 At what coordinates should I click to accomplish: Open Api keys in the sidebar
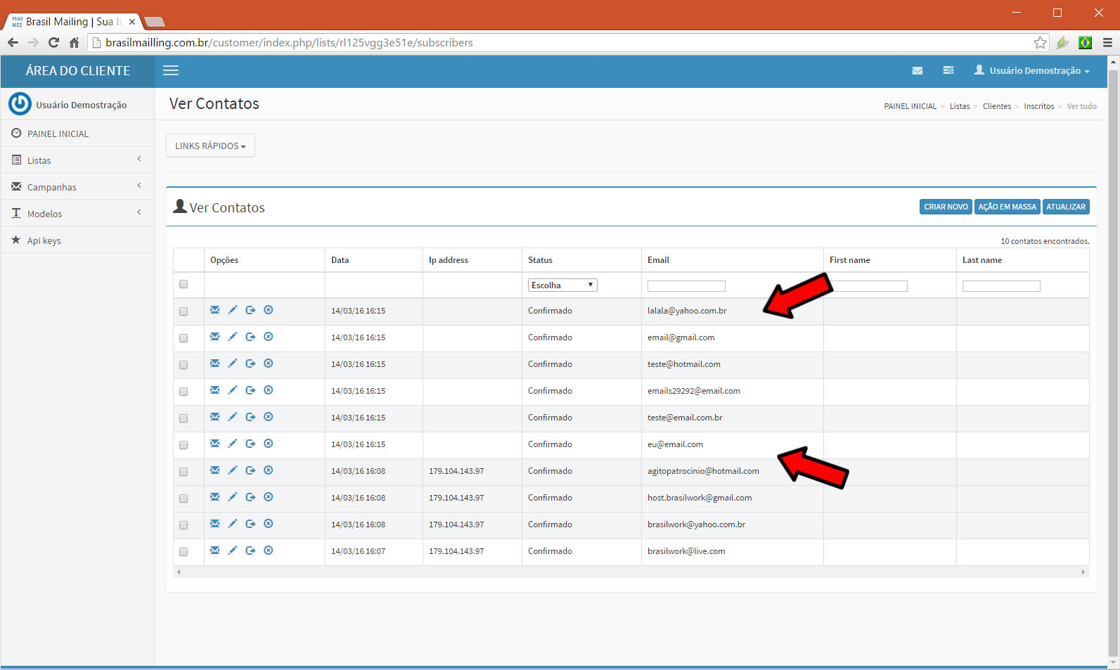pyautogui.click(x=77, y=240)
